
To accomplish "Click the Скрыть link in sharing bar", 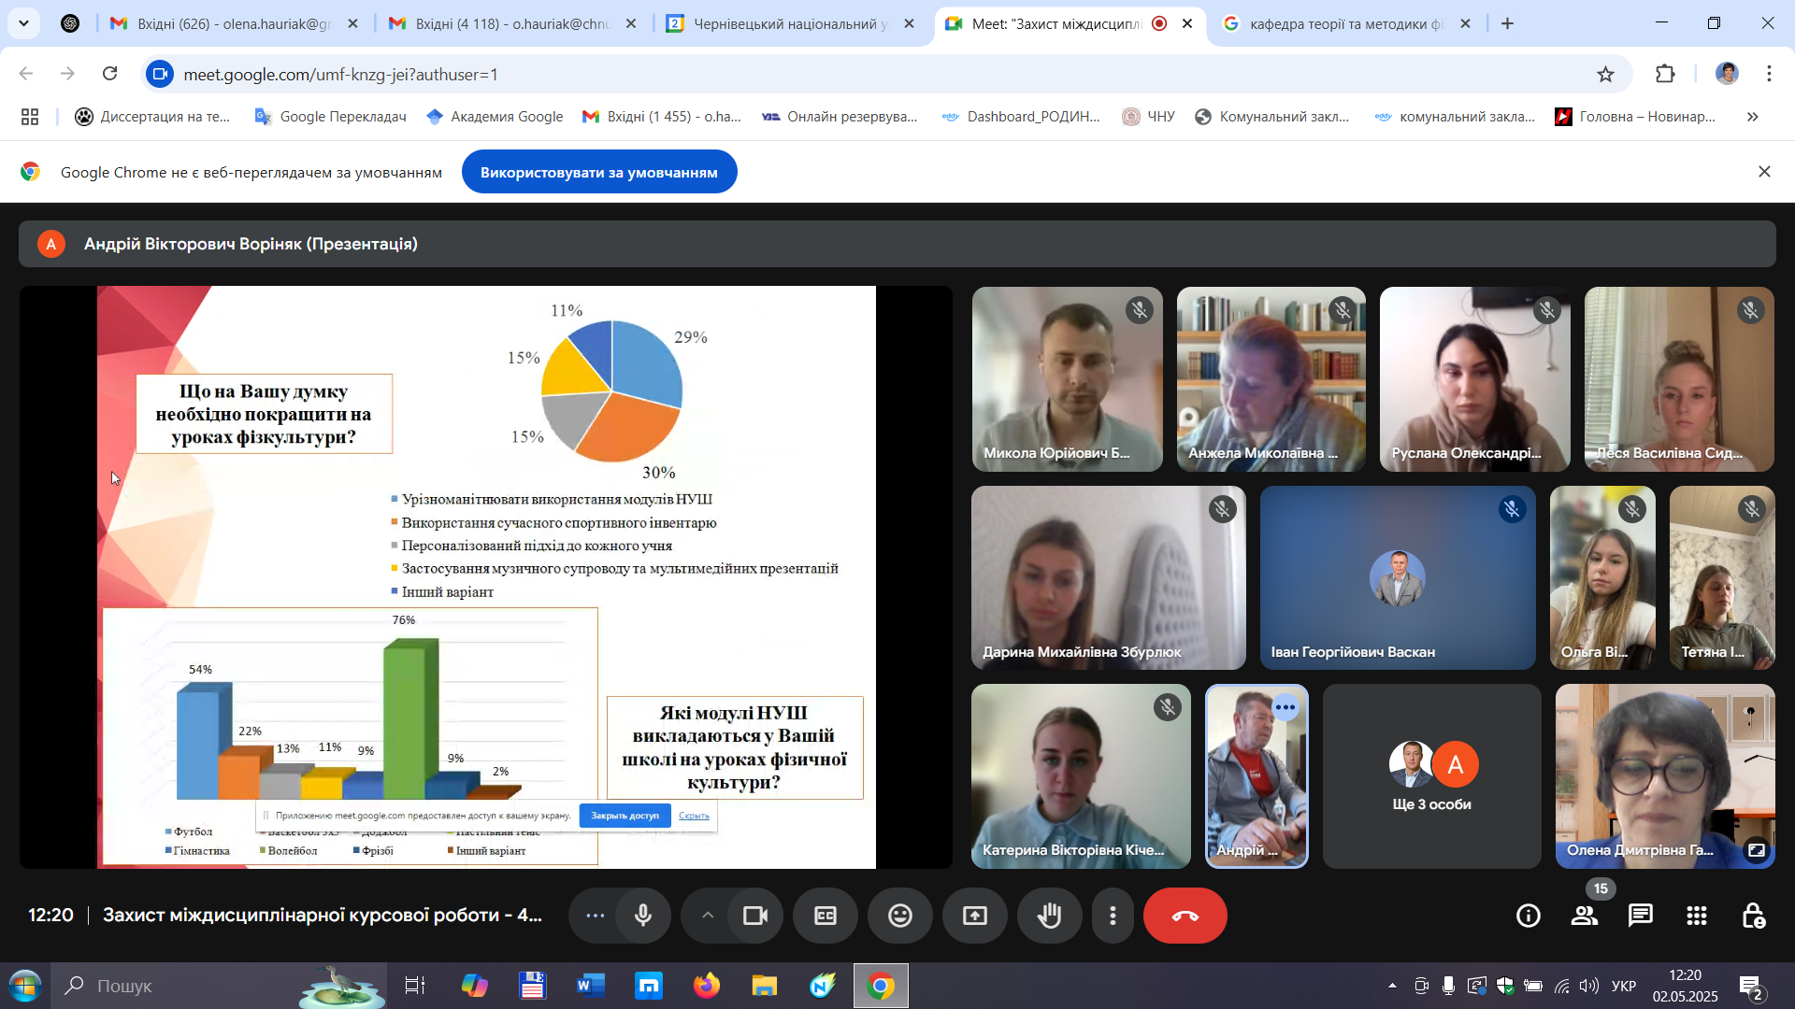I will pos(694,816).
